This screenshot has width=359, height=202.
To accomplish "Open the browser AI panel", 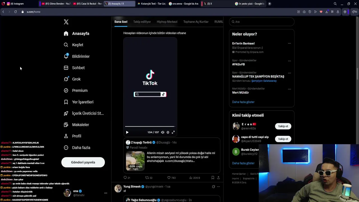I will pos(355,12).
